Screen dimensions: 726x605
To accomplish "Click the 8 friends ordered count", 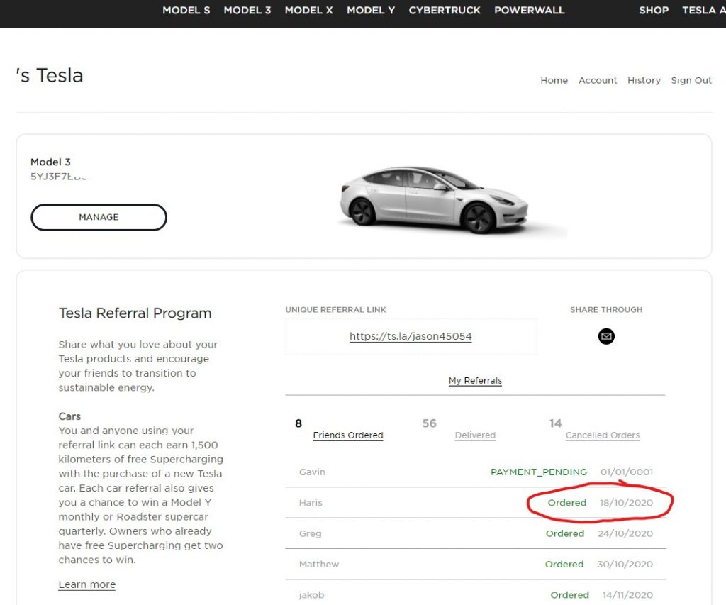I will pos(298,423).
